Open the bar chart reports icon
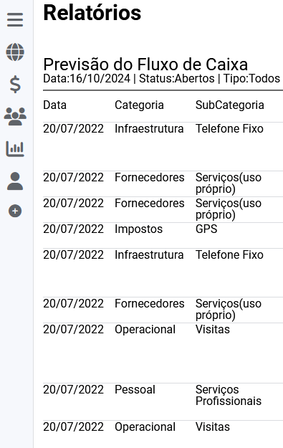This screenshot has height=448, width=283. [x=15, y=149]
